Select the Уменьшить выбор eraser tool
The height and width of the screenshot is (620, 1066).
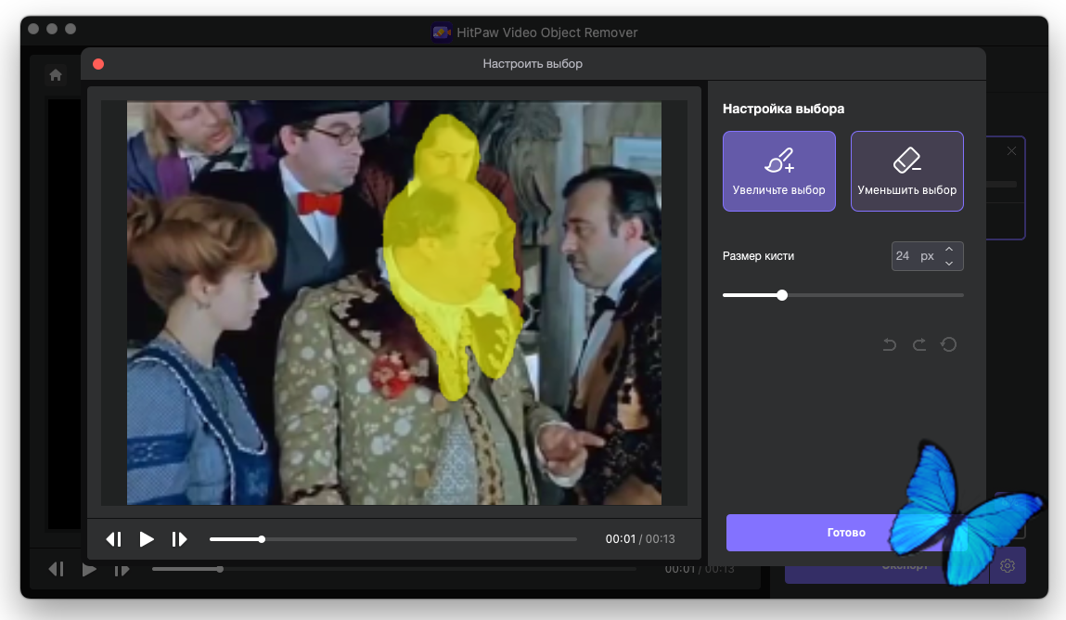[x=906, y=172]
